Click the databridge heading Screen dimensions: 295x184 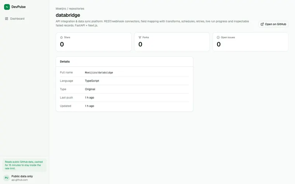tap(68, 15)
